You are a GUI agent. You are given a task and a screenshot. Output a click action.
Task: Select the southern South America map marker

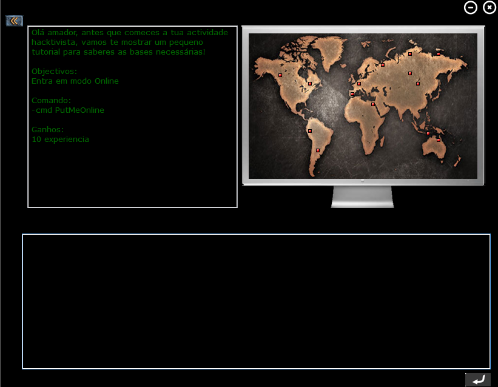317,150
